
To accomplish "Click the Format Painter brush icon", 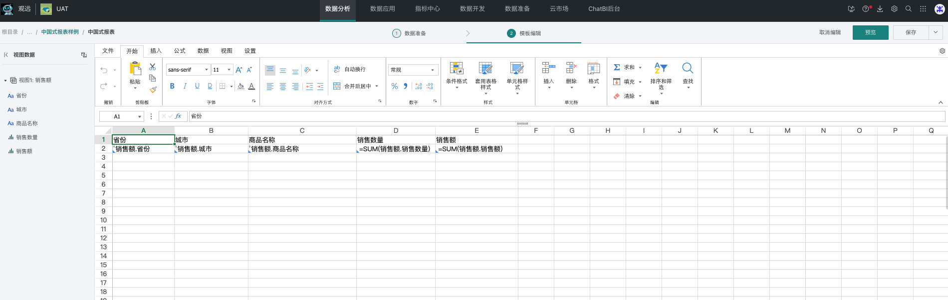I will click(x=153, y=90).
